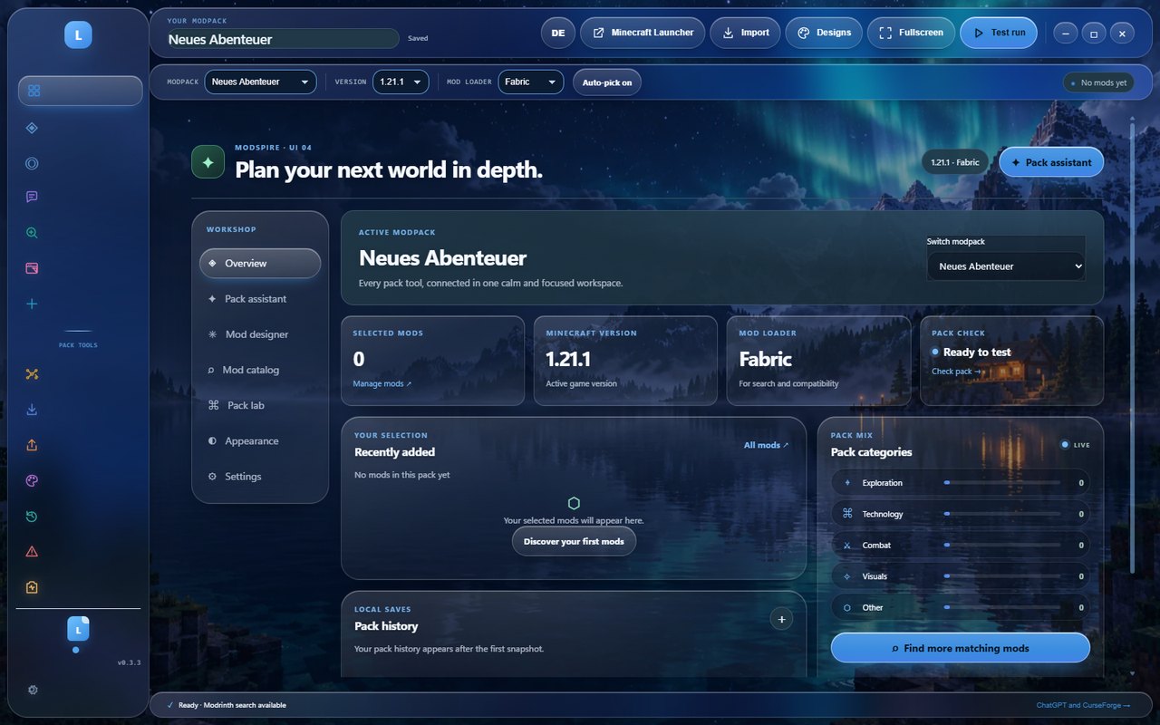Image resolution: width=1160 pixels, height=725 pixels.
Task: Click the modpack name field Neues Abenteuer
Action: 283,39
